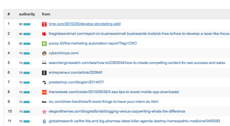Click the Inc. favicon icon
Image resolution: width=230 pixels, height=126 pixels.
coord(44,102)
